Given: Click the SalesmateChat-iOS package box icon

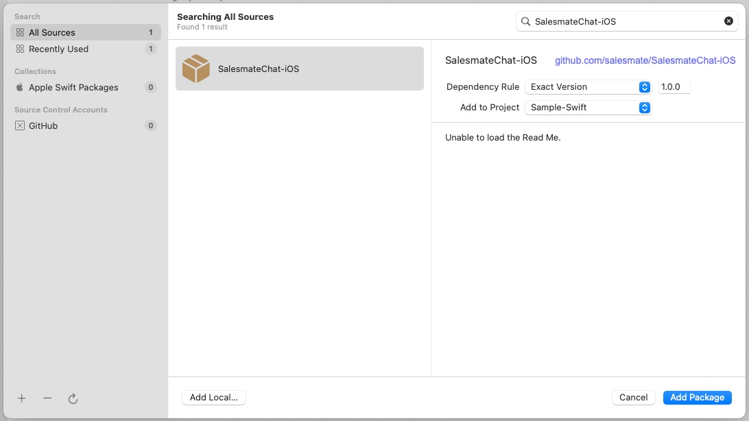Looking at the screenshot, I should [195, 69].
